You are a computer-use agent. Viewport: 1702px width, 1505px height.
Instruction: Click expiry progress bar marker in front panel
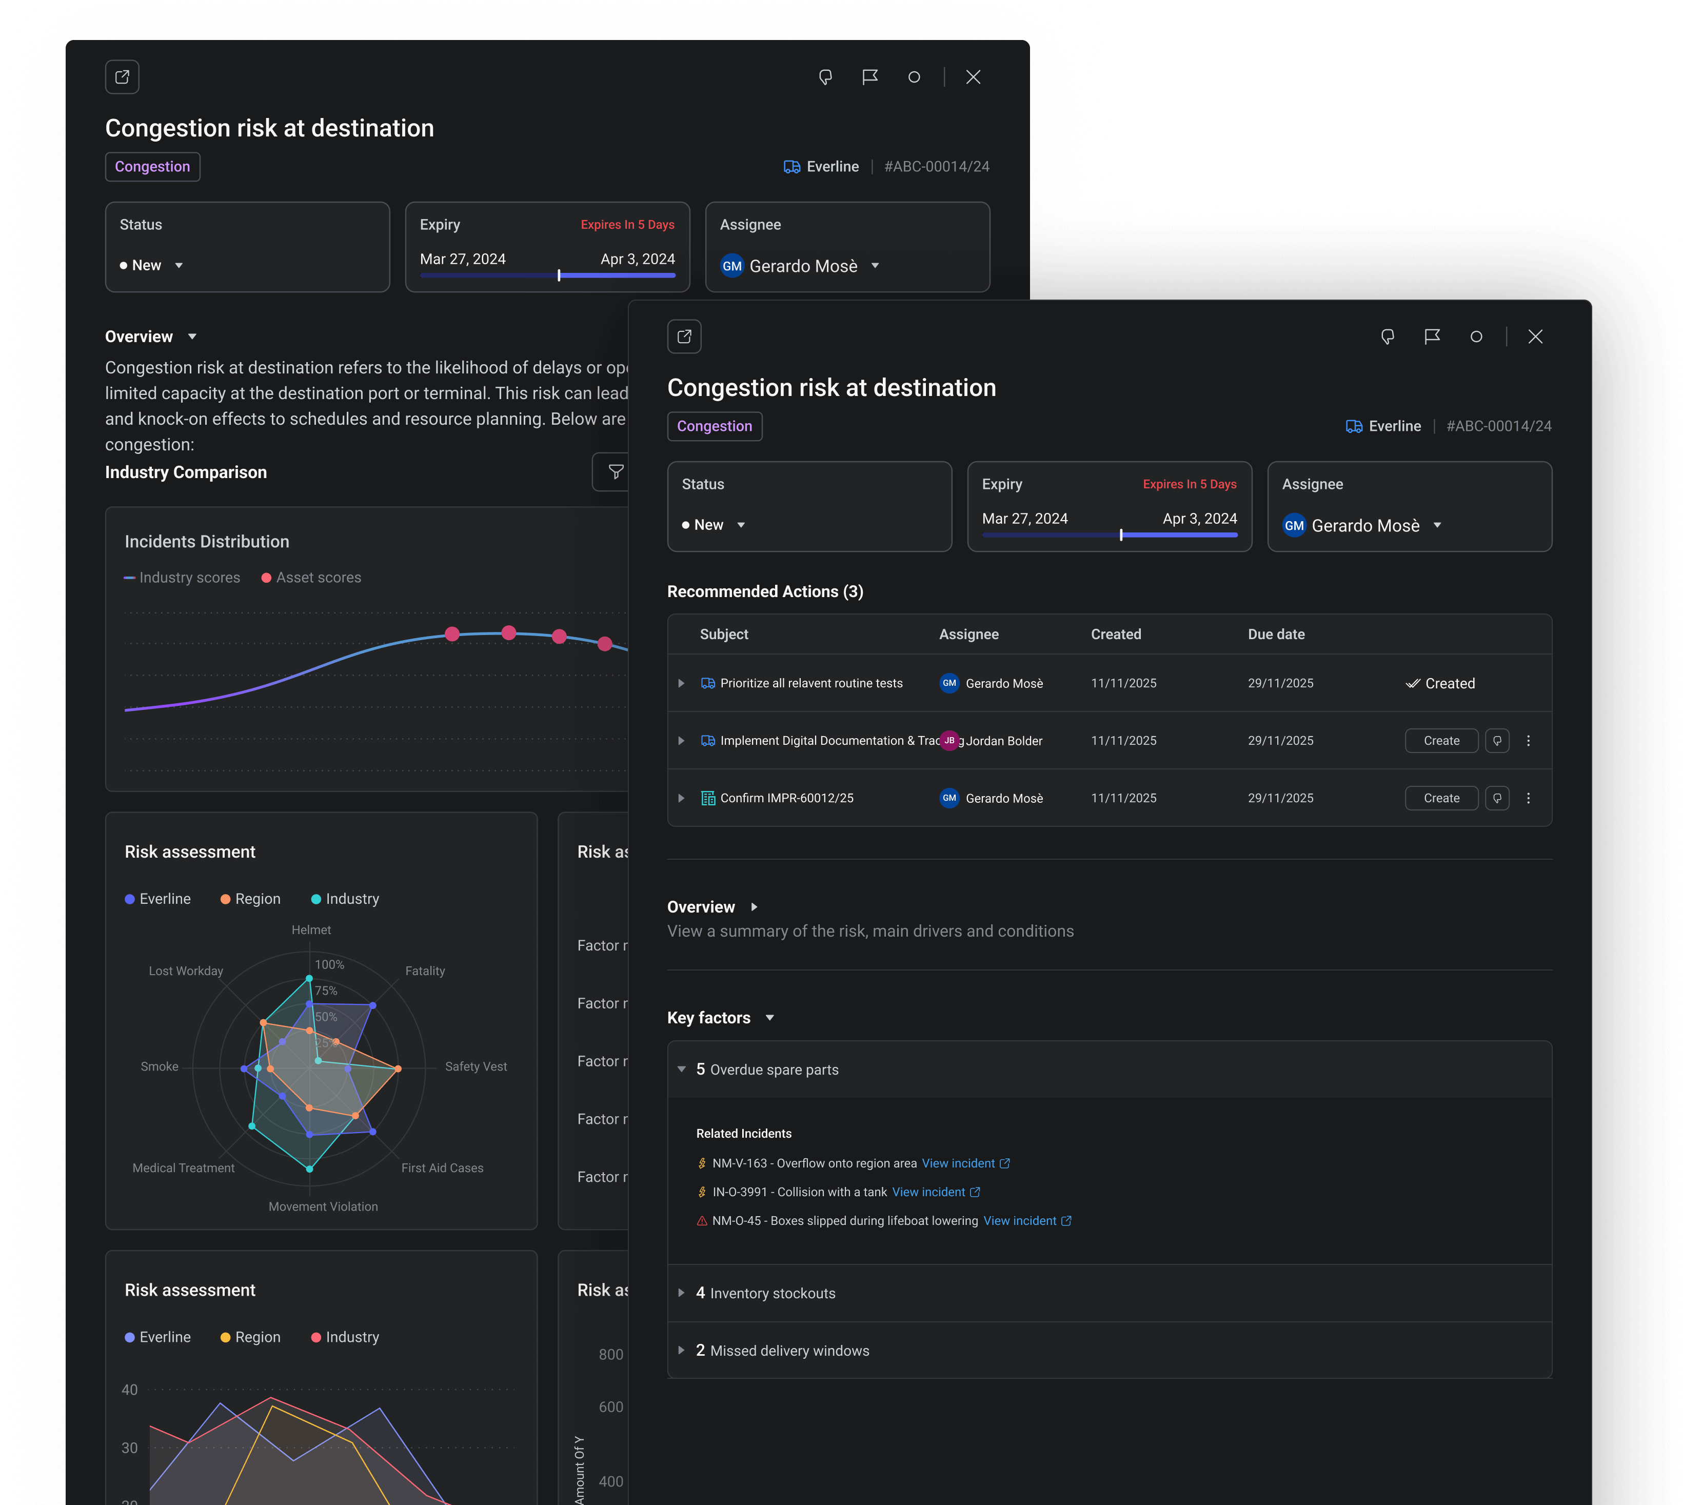click(x=1121, y=534)
